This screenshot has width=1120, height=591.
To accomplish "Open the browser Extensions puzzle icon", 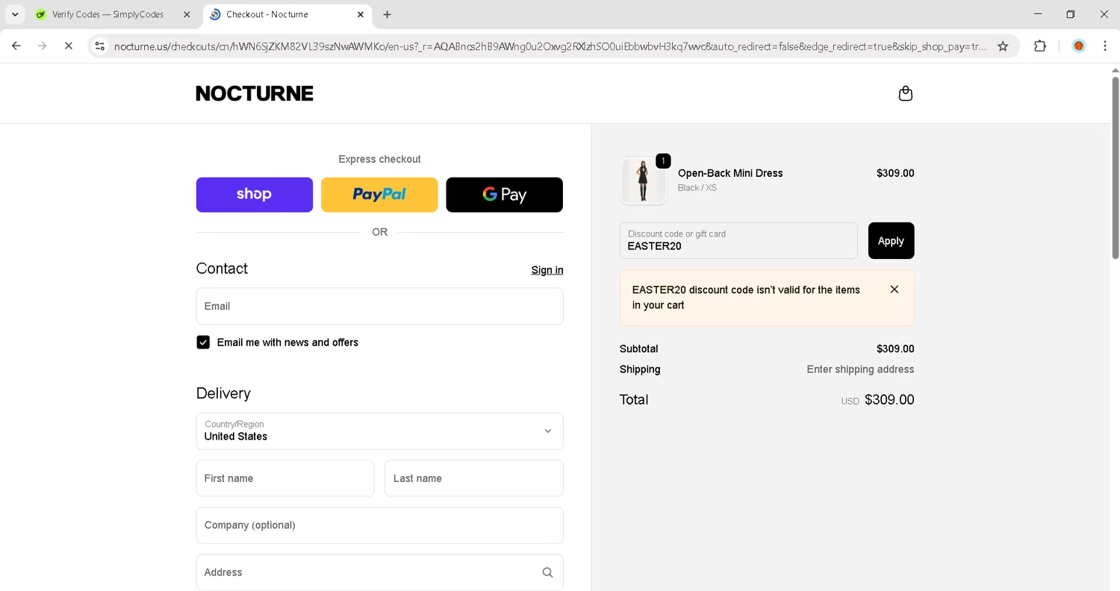I will pyautogui.click(x=1040, y=46).
